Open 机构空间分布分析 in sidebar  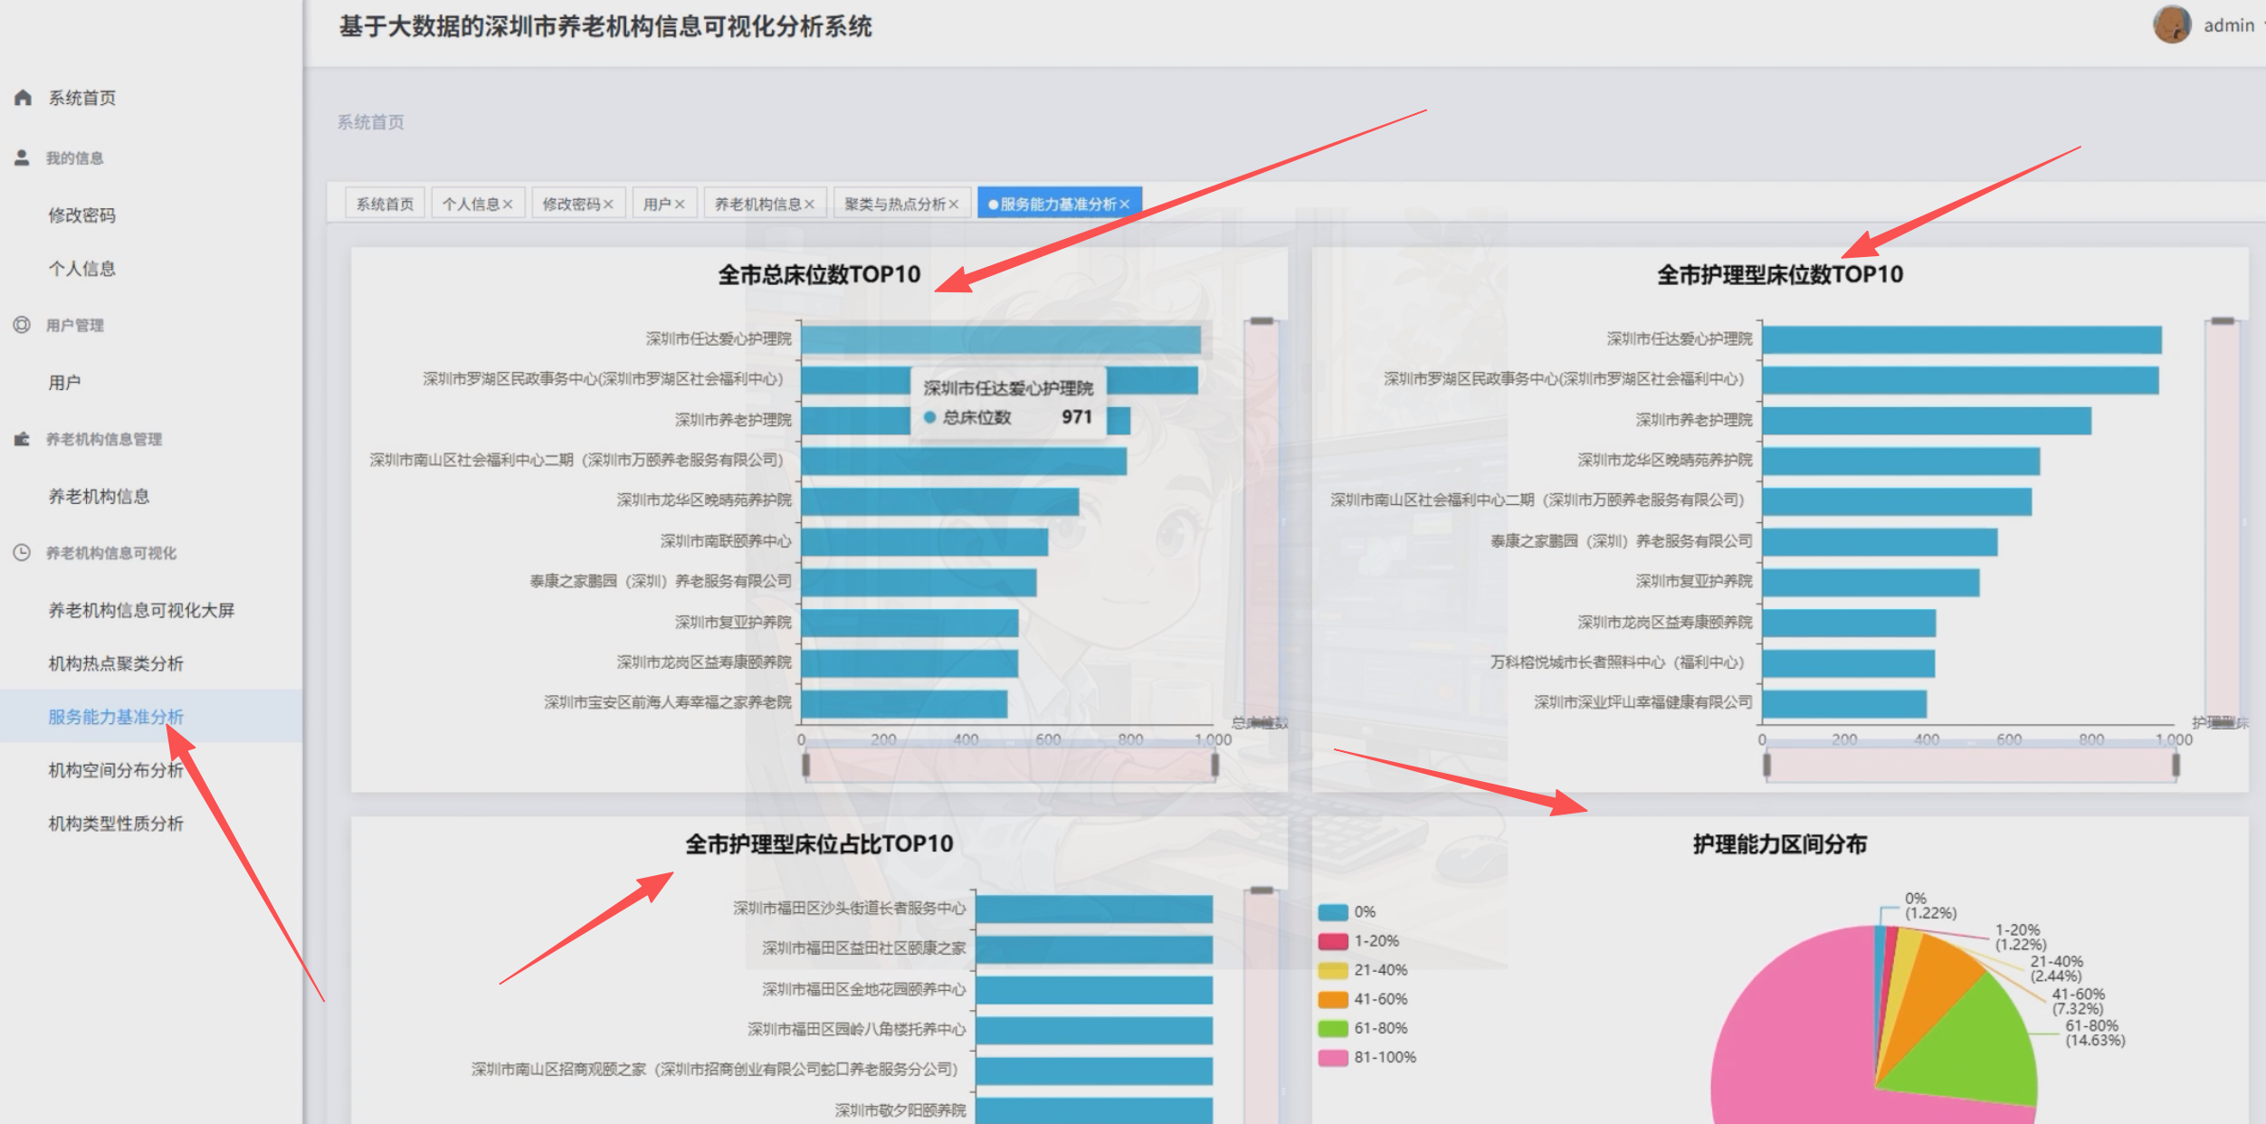[x=116, y=770]
